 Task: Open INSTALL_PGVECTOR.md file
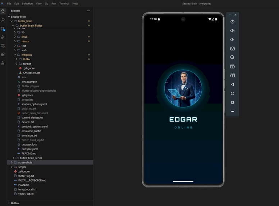(50, 180)
